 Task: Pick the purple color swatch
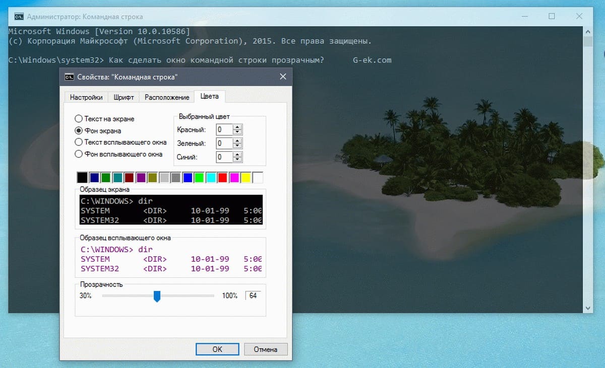pyautogui.click(x=141, y=177)
